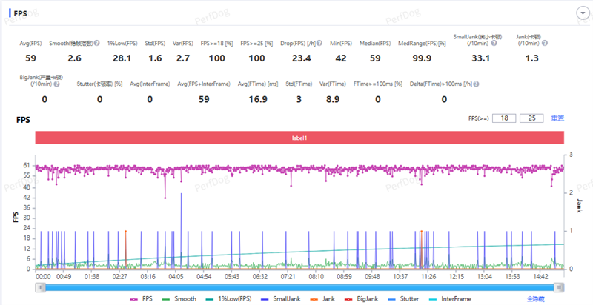Click the FPS threshold field showing 25

click(x=531, y=118)
